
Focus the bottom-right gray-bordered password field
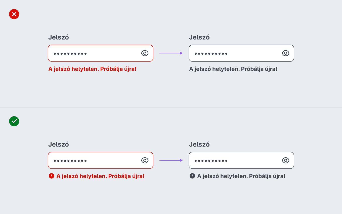click(x=241, y=160)
